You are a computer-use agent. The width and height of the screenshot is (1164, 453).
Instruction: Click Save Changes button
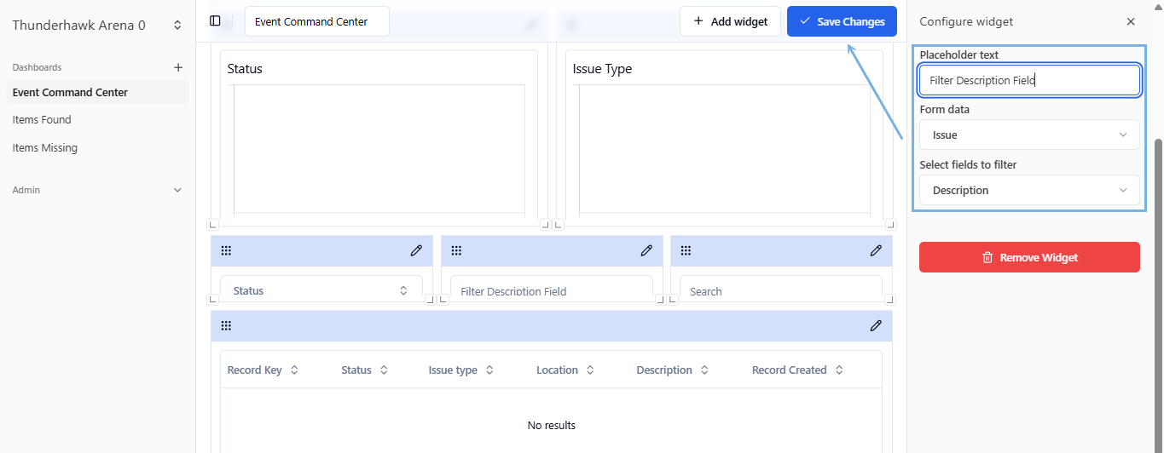point(842,21)
